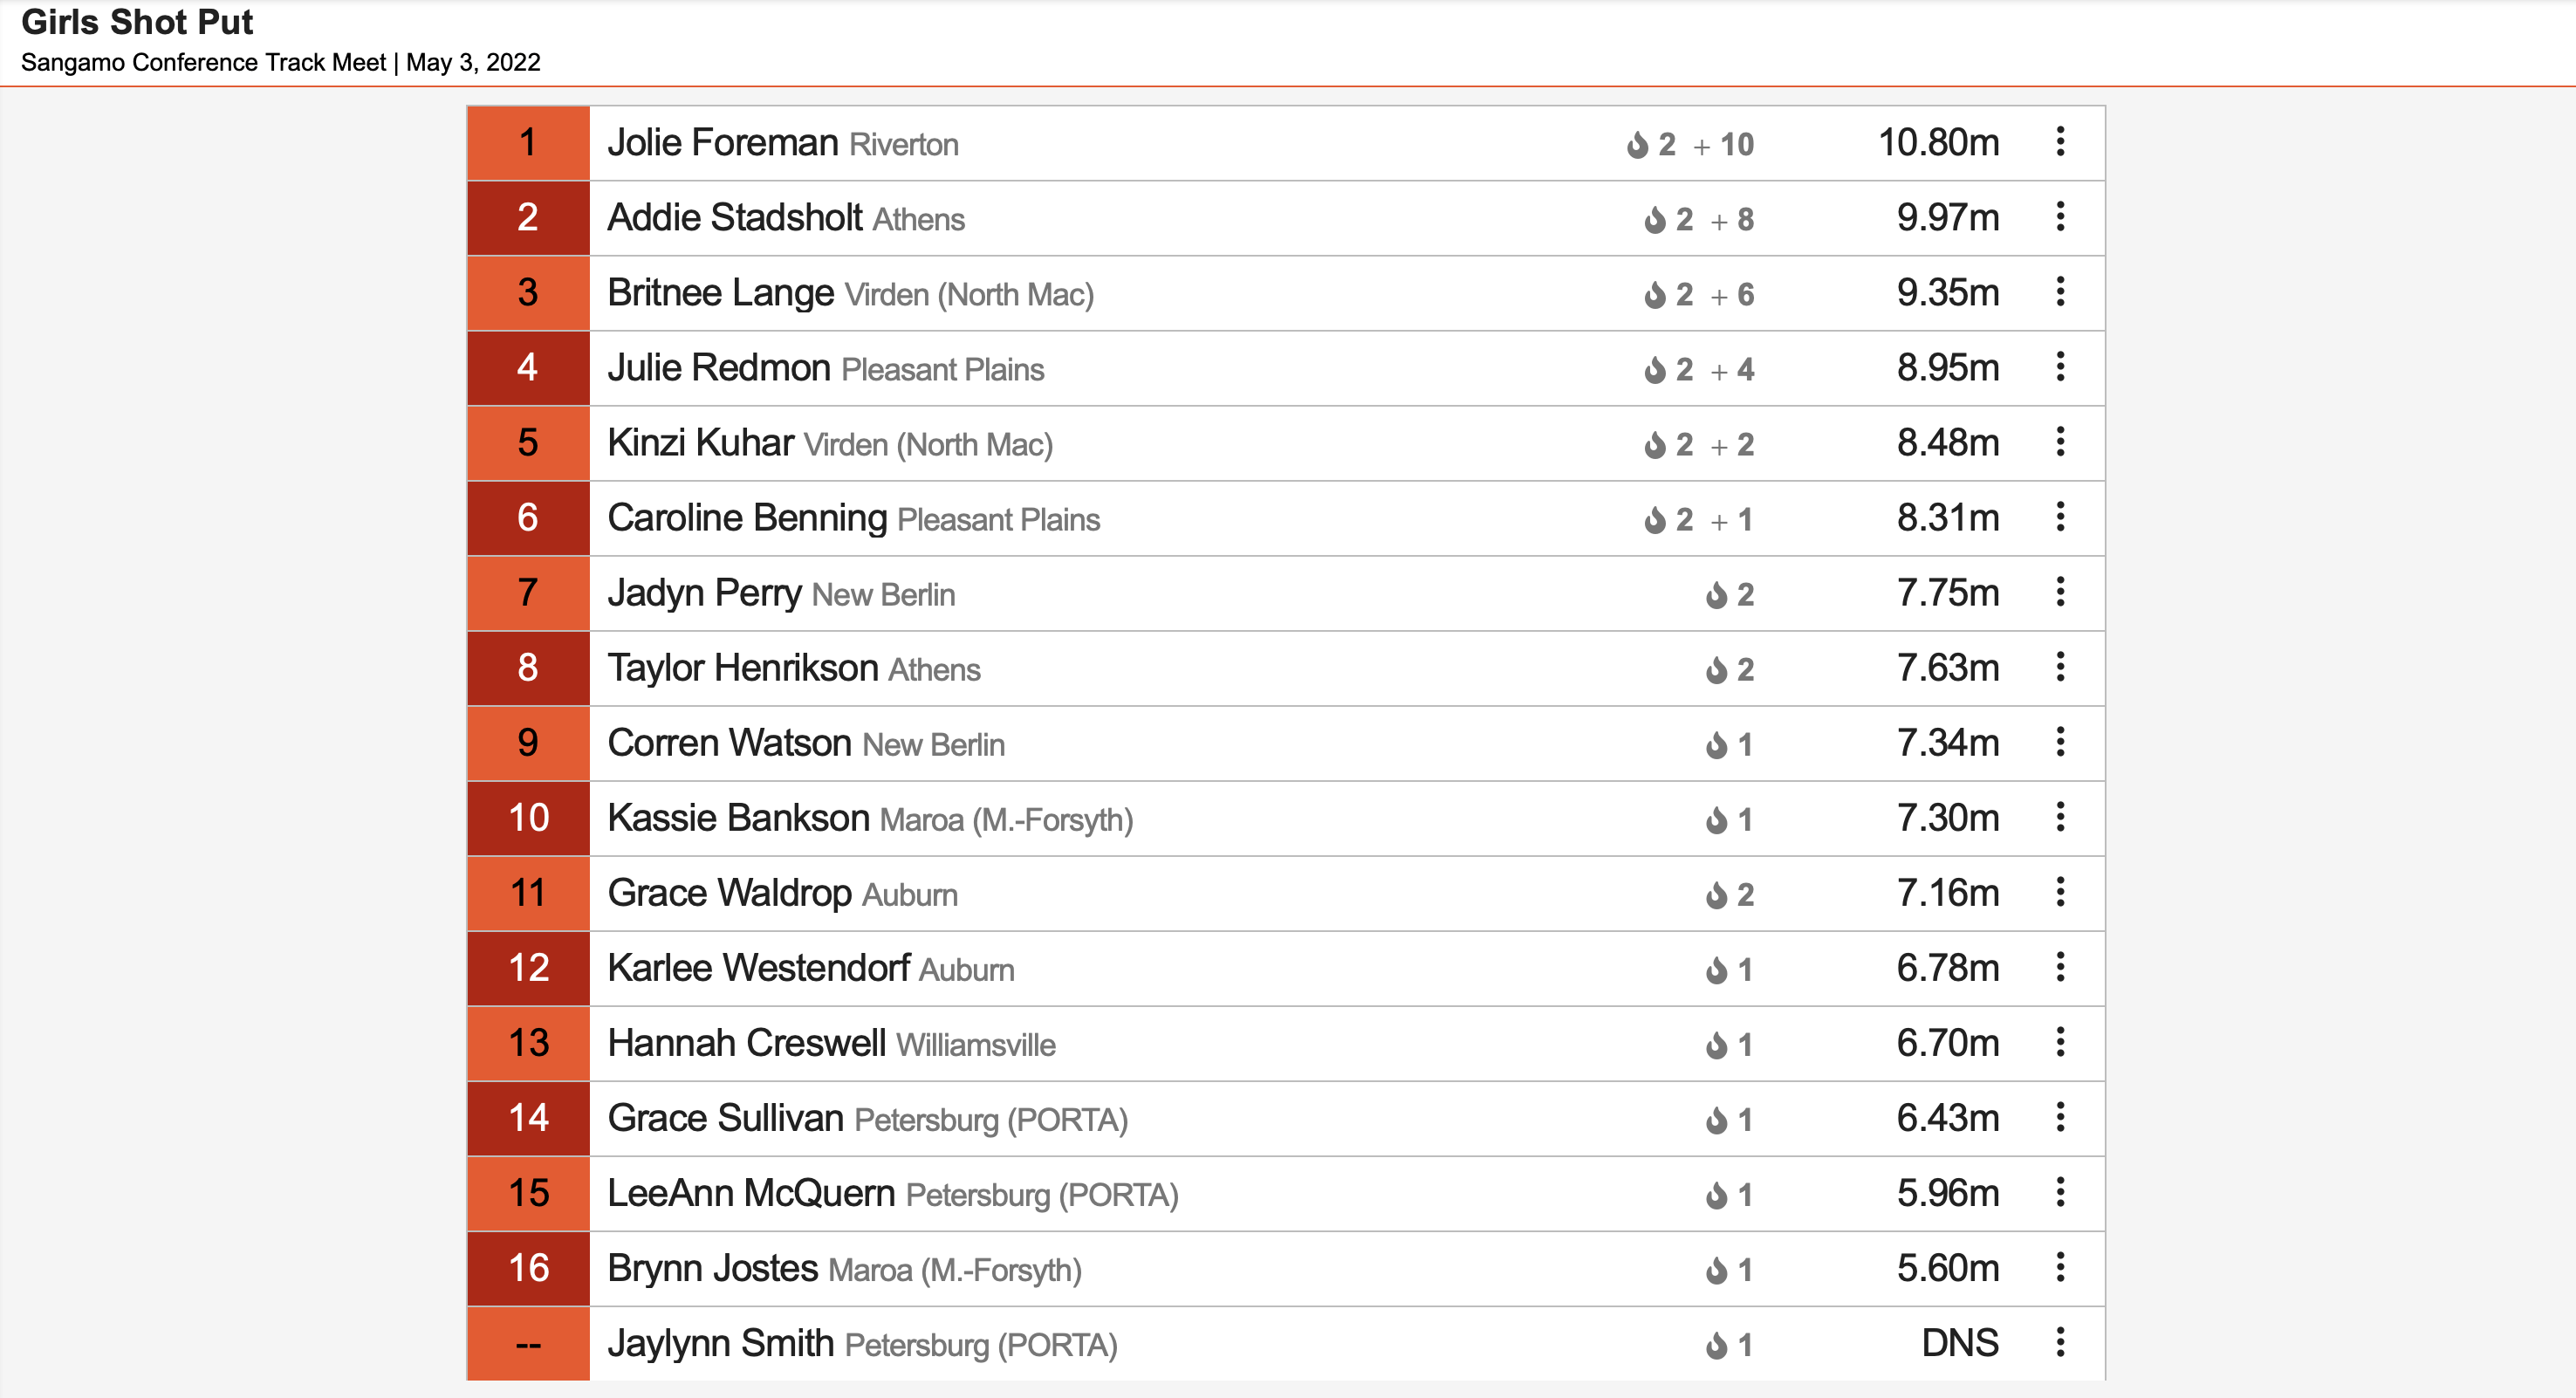The height and width of the screenshot is (1398, 2576).
Task: Open the Riverton team link
Action: 904,145
